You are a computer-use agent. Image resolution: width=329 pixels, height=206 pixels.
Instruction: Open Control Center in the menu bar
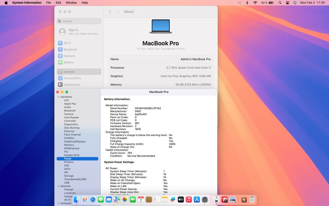(287, 3)
